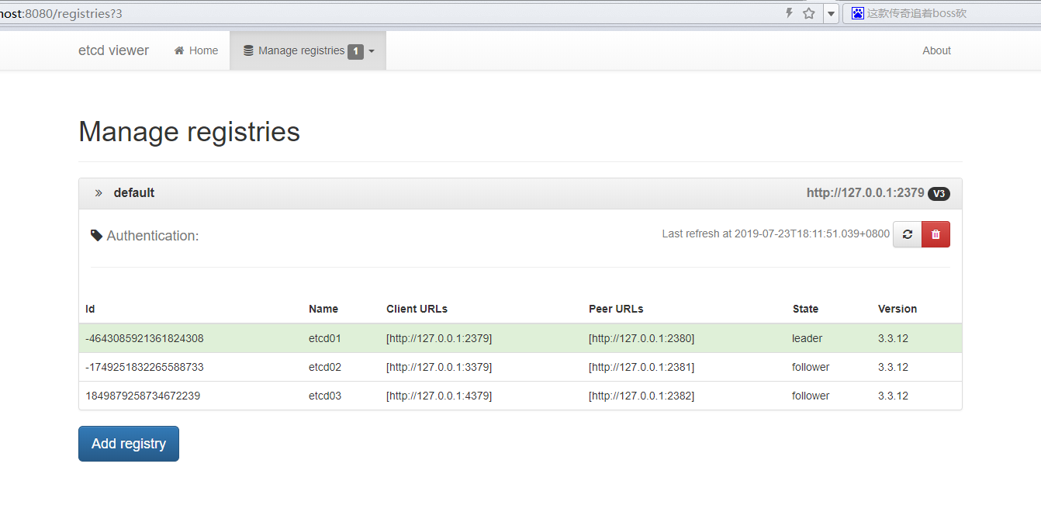Click client URL [http://127.0.0.1:3379]
The width and height of the screenshot is (1041, 505).
tap(439, 367)
